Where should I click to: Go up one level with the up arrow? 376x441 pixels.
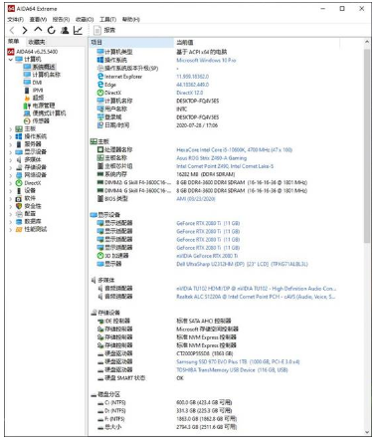click(38, 30)
